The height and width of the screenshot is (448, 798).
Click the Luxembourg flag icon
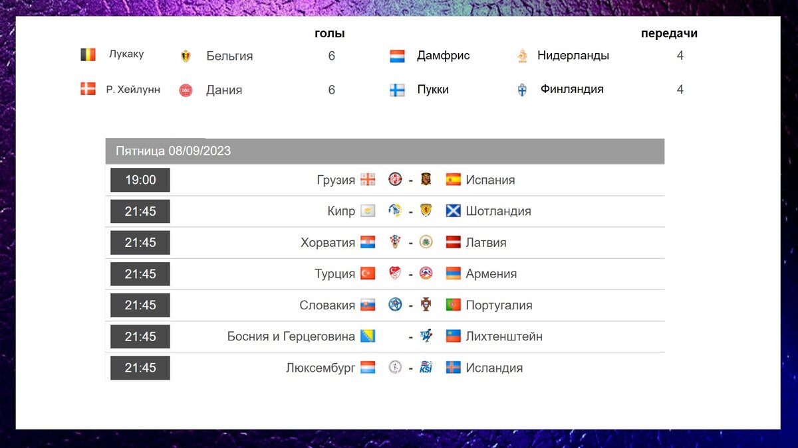(368, 368)
